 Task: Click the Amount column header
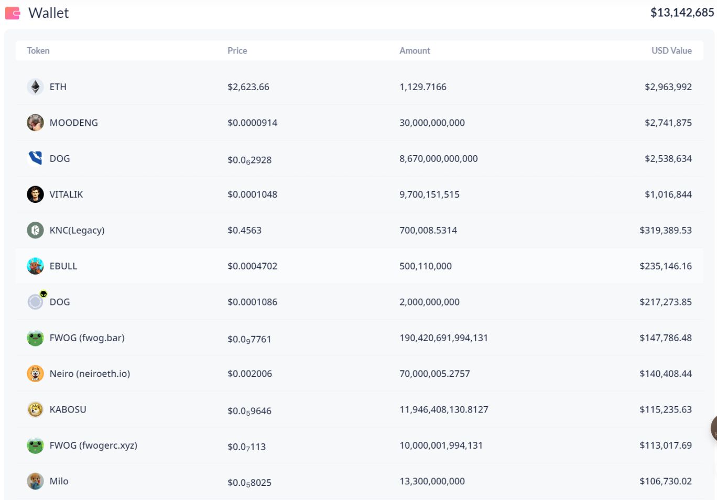(x=415, y=51)
